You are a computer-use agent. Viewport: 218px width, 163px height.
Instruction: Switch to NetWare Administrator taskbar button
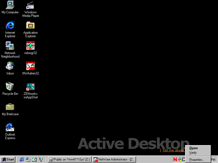pyautogui.click(x=114, y=159)
